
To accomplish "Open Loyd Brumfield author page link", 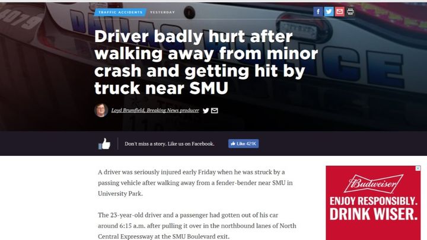I will click(x=155, y=110).
